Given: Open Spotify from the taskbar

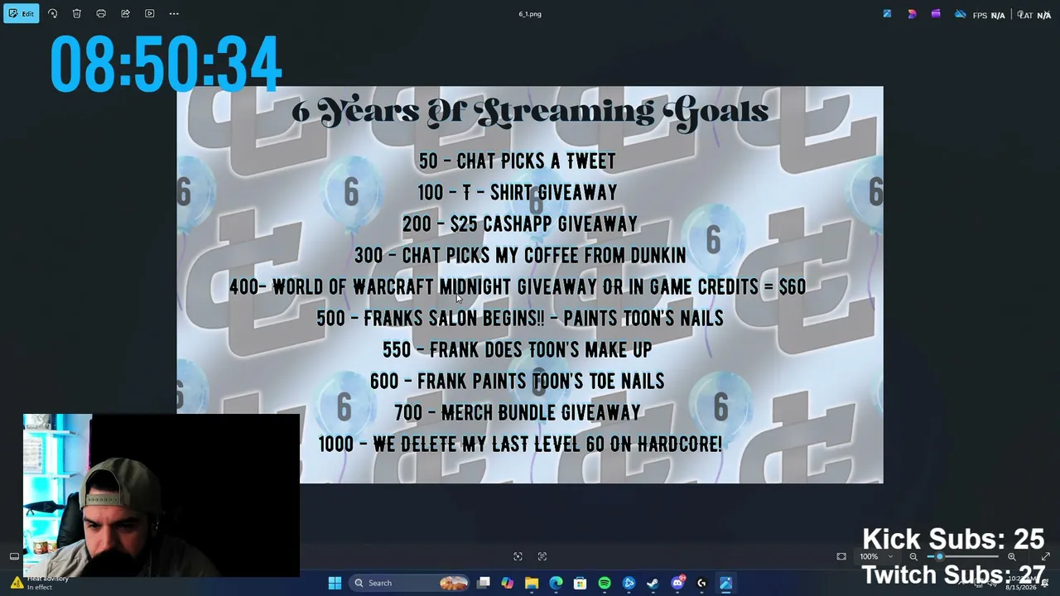Looking at the screenshot, I should (605, 583).
